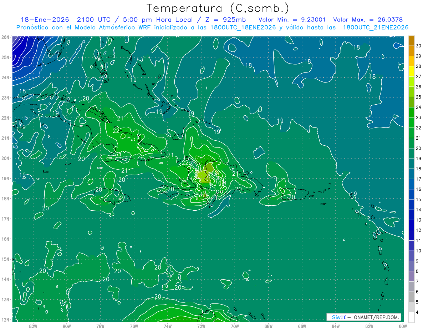Viewport: 428px width, 331px height.
Task: Click the color scale label "15"
Action: (x=419, y=200)
